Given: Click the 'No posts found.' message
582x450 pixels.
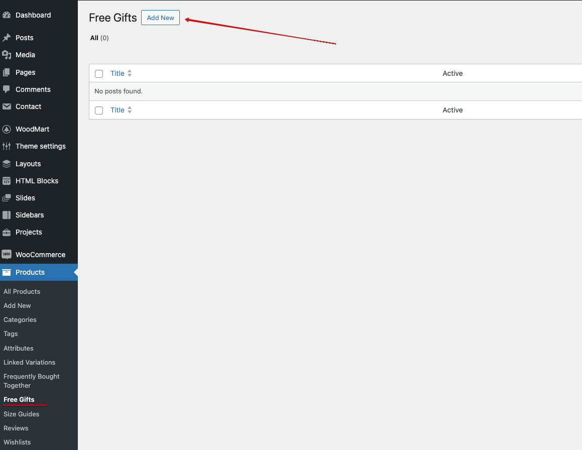Looking at the screenshot, I should point(119,91).
